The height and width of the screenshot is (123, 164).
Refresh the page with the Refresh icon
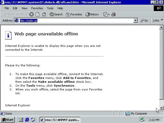click(x=38, y=14)
